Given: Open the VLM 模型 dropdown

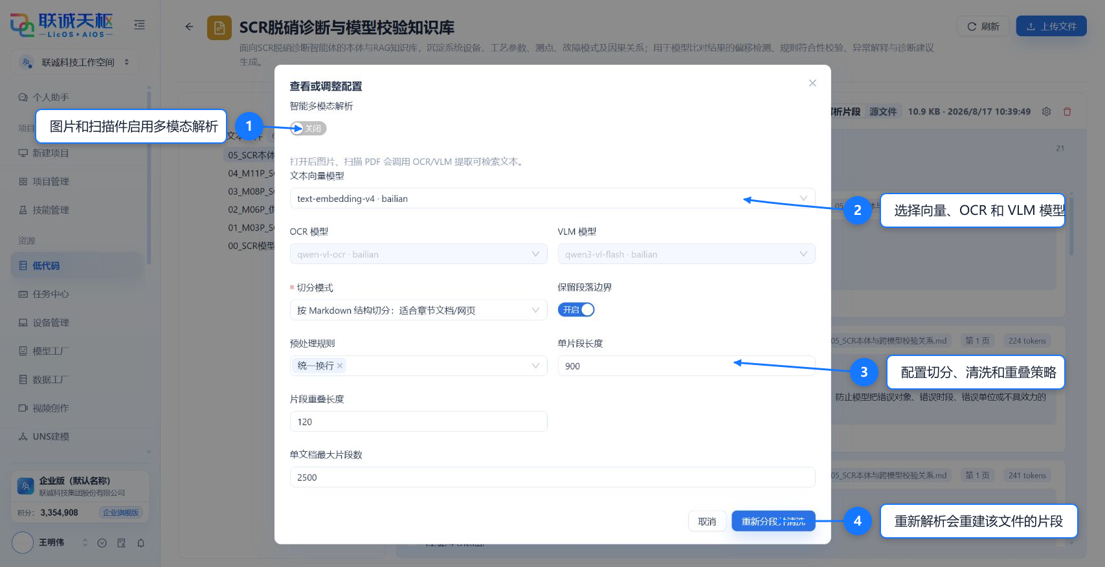Looking at the screenshot, I should click(686, 254).
